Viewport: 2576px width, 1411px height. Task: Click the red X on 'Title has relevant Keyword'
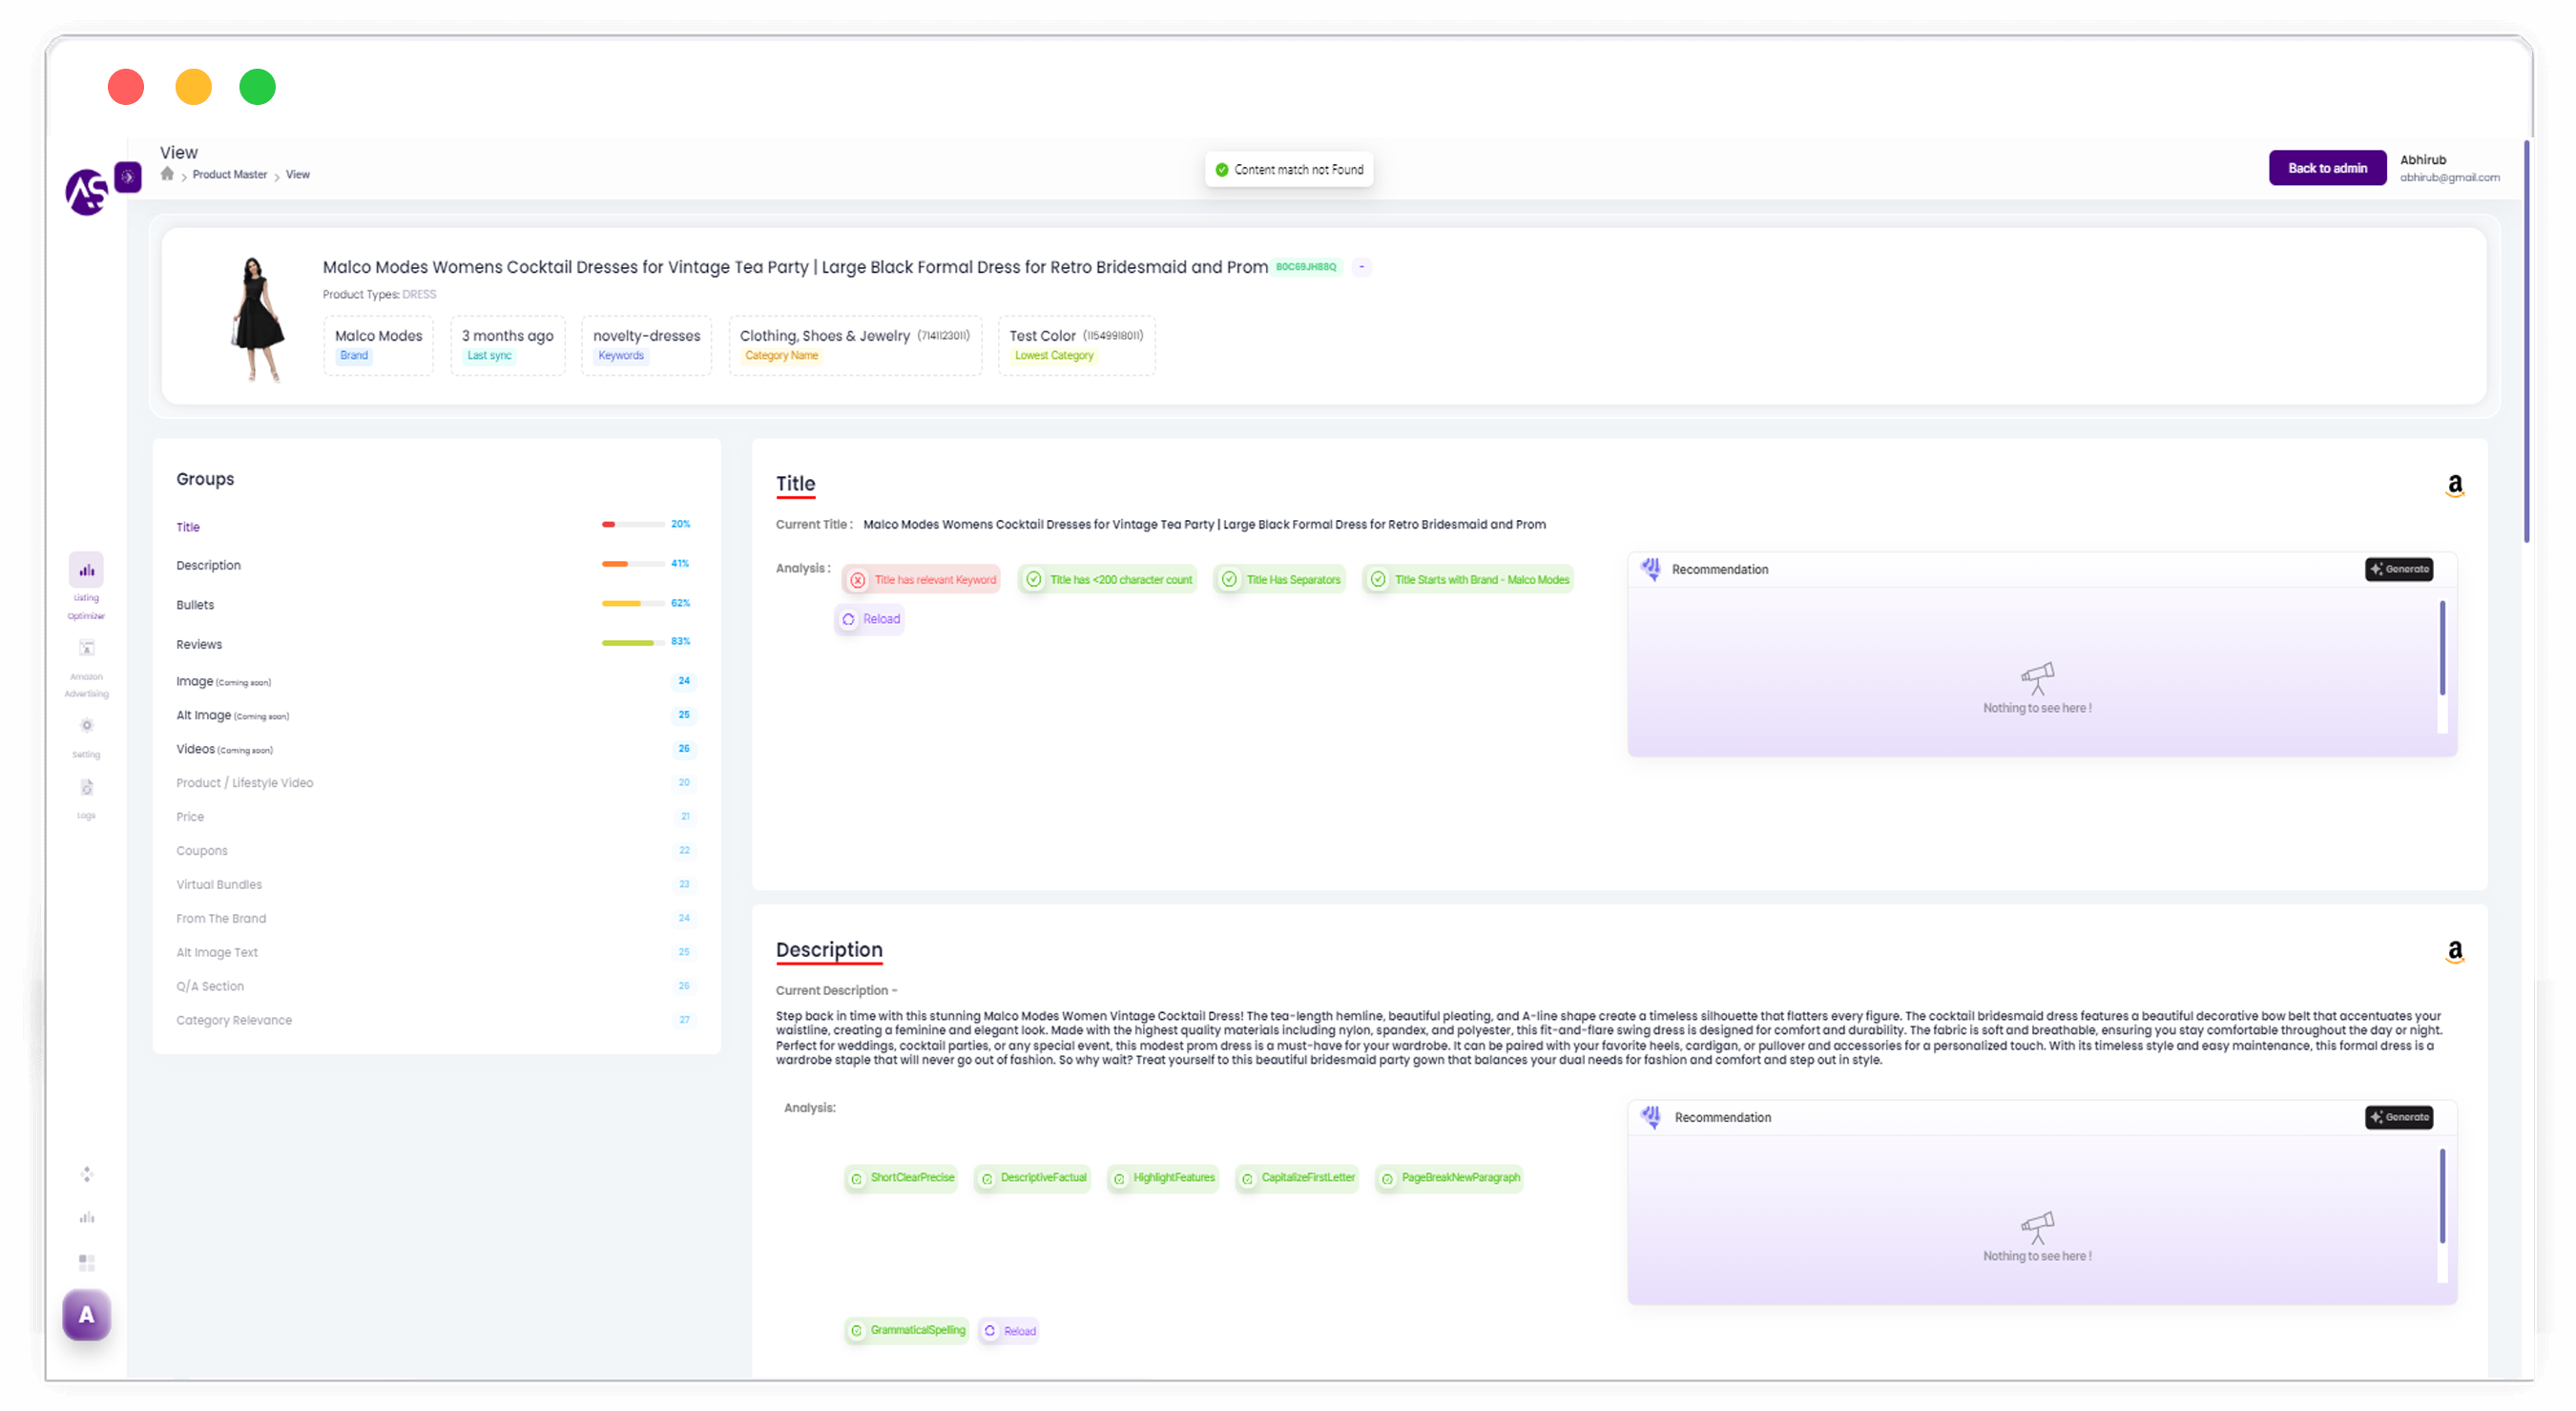tap(857, 580)
